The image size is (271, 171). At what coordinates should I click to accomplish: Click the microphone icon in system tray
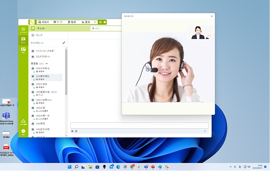tap(235, 167)
